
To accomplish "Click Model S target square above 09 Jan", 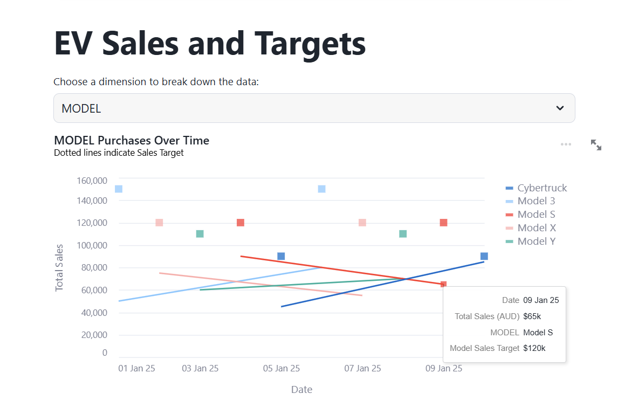I will pyautogui.click(x=443, y=223).
